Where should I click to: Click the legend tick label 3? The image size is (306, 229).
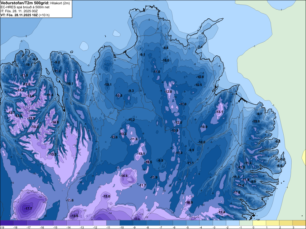click(293, 227)
